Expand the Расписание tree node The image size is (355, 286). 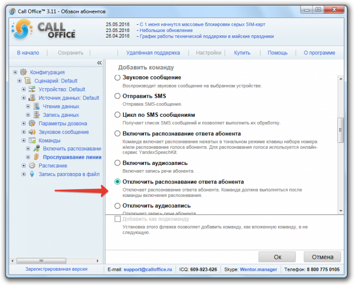[x=23, y=165]
